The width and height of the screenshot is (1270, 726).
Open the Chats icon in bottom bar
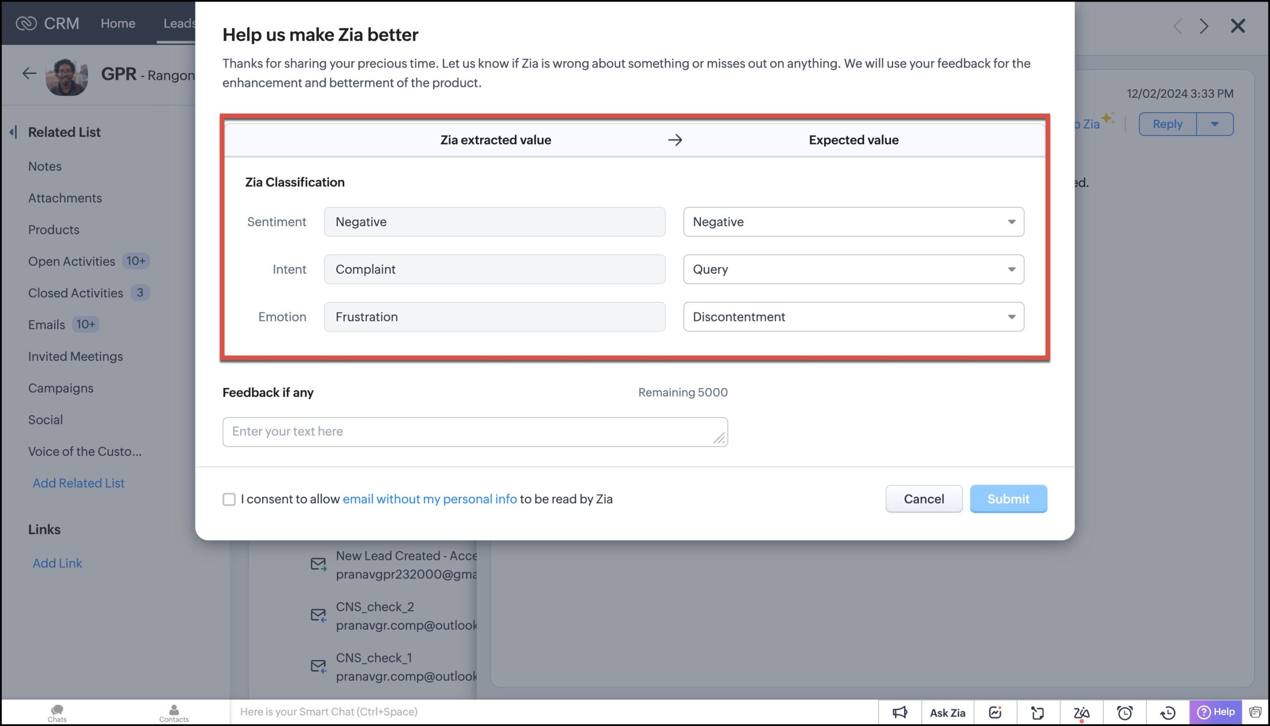tap(57, 712)
